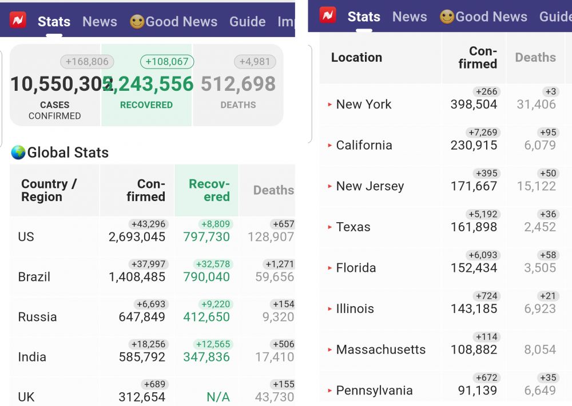Select the green Recovered summary card
572x406 pixels.
(146, 91)
